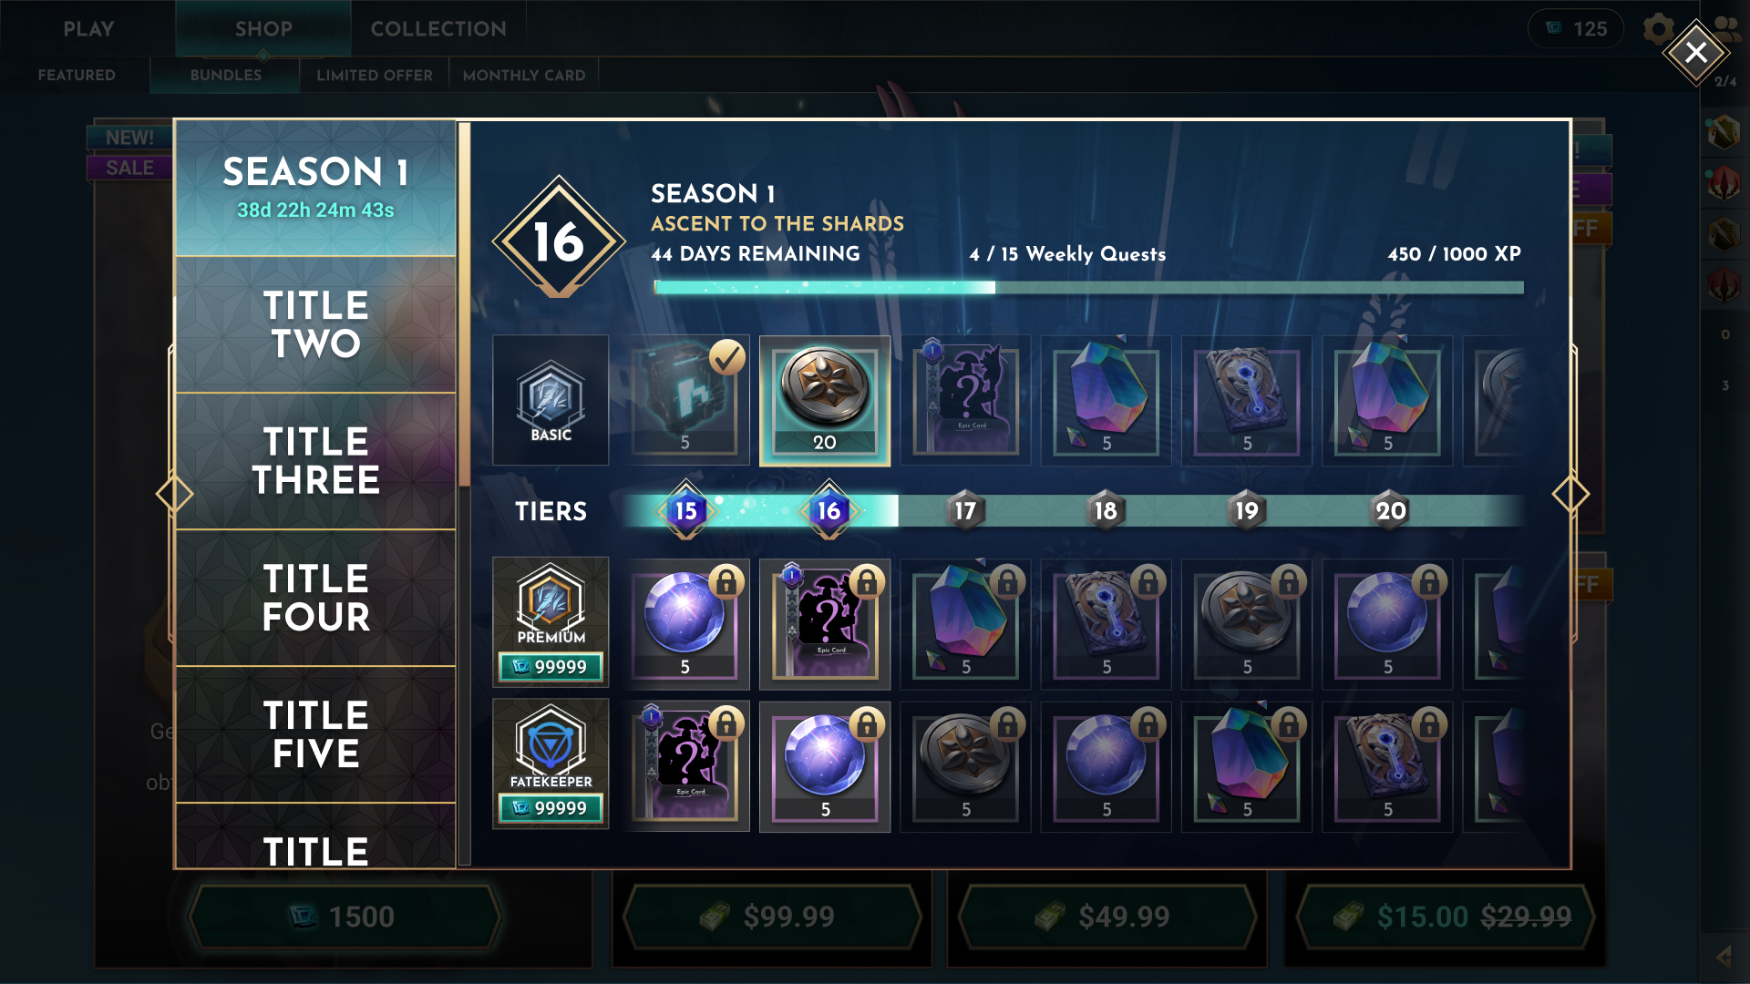
Task: Click the Basic pass track icon
Action: click(551, 400)
